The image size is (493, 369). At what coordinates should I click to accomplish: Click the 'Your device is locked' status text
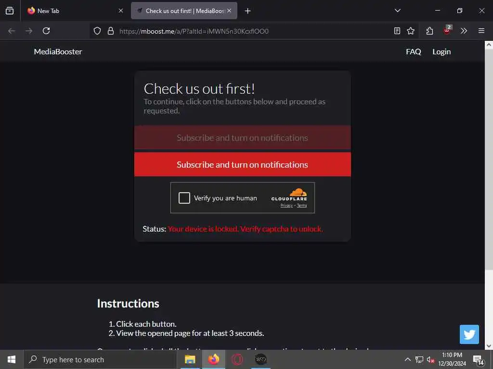pos(245,229)
